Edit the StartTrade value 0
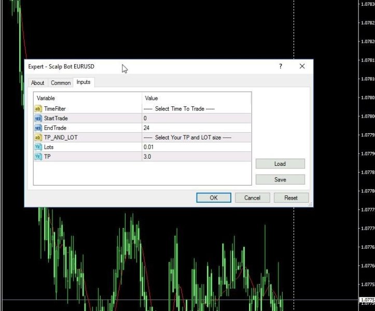Image resolution: width=375 pixels, height=311 pixels. (x=197, y=118)
